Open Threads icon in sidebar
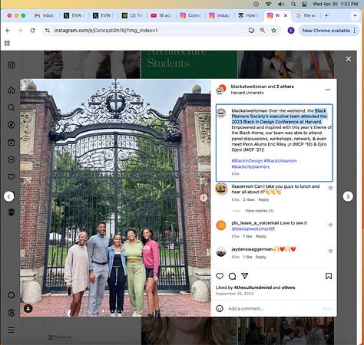 click(11, 313)
